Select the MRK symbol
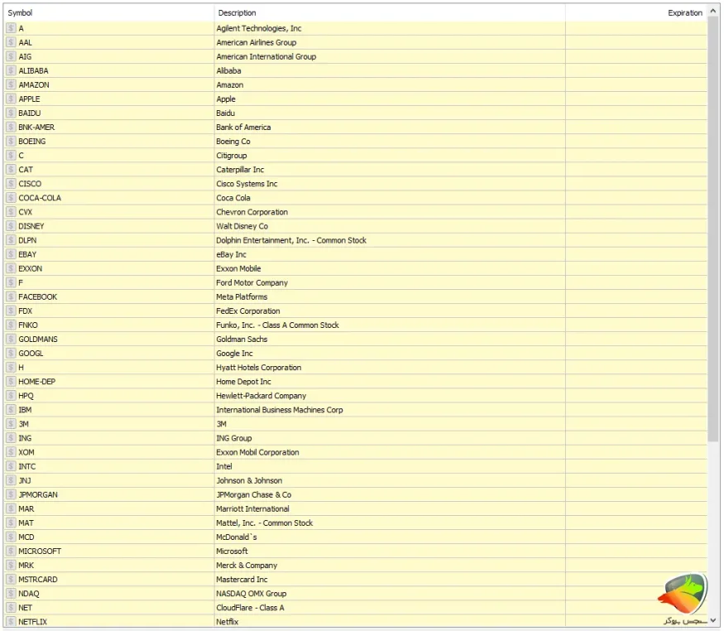Screen dimensions: 724x631 (26, 566)
